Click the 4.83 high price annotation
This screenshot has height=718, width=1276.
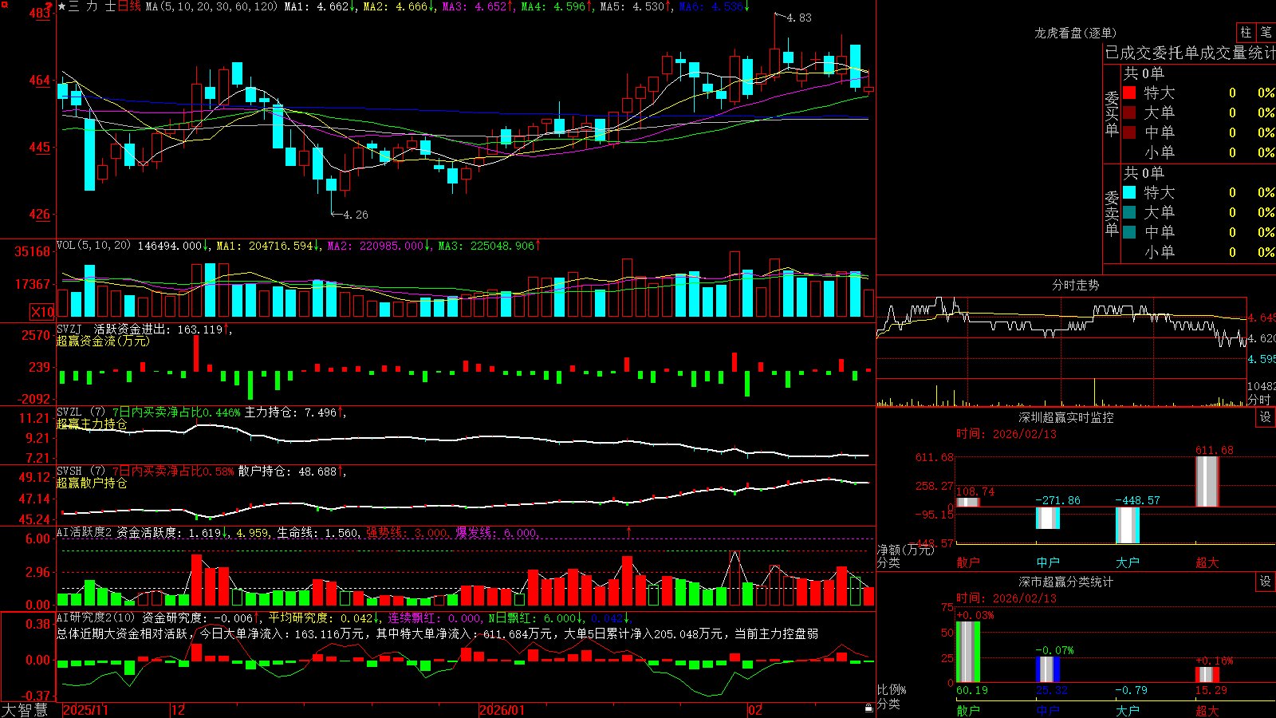(x=799, y=18)
